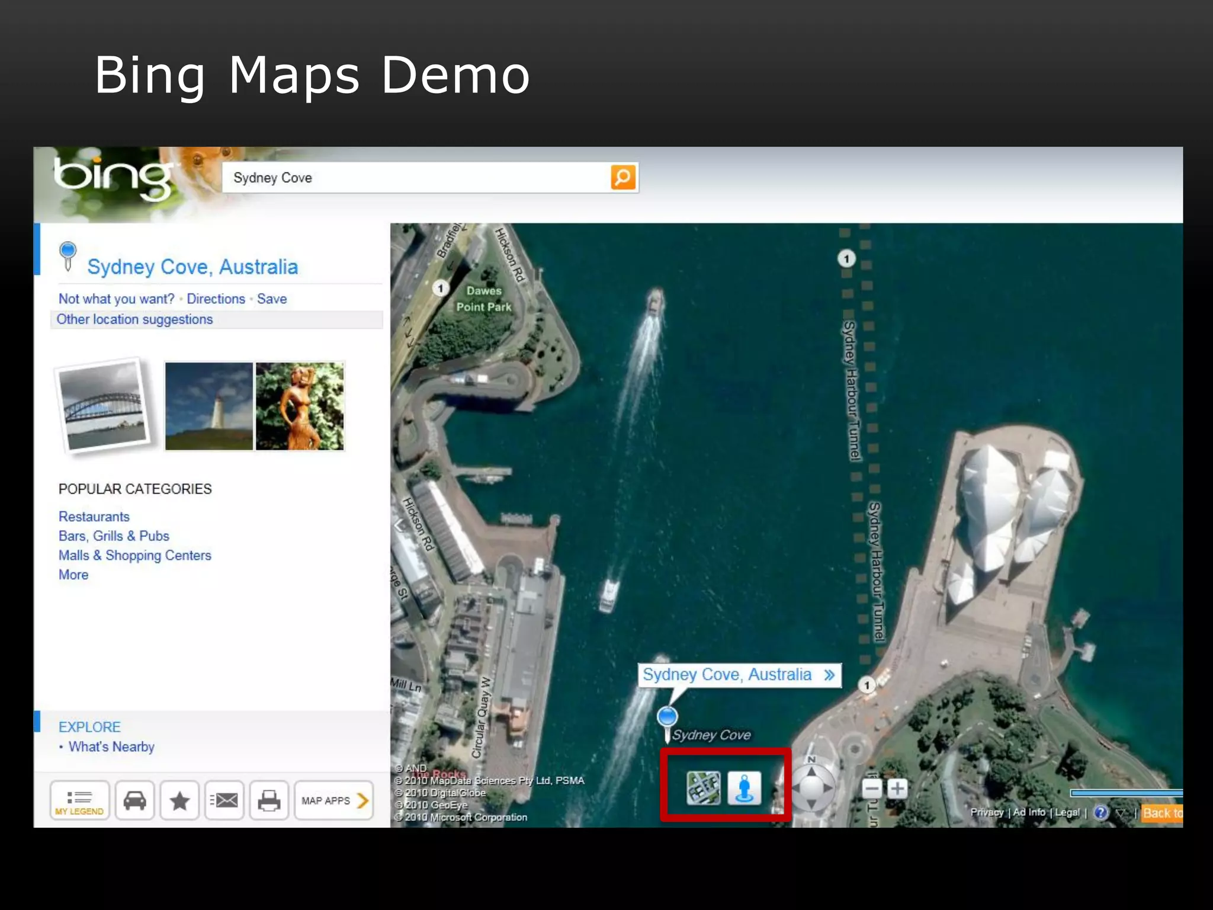1213x910 pixels.
Task: Click the zoom in plus button
Action: click(x=898, y=789)
